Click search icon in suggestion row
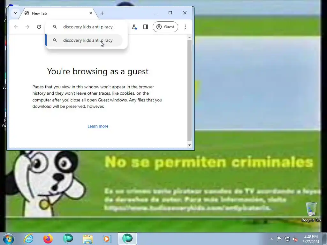 click(x=55, y=40)
